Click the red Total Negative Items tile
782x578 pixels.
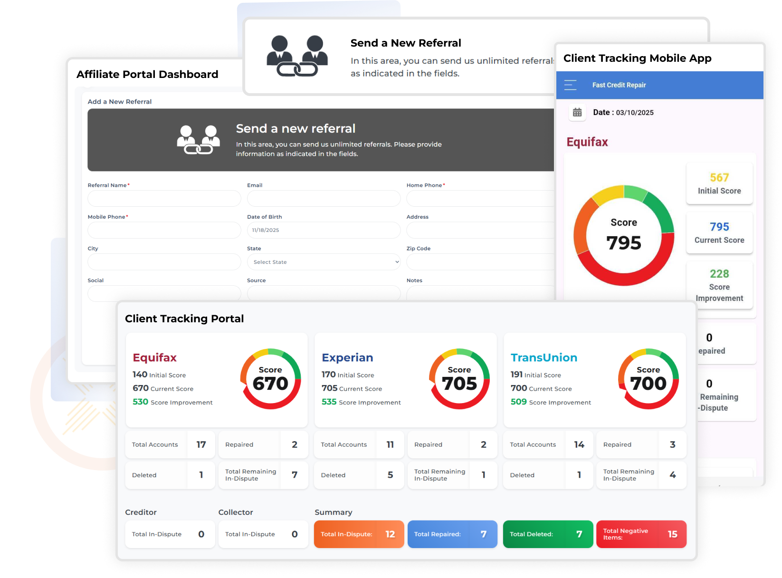click(641, 534)
